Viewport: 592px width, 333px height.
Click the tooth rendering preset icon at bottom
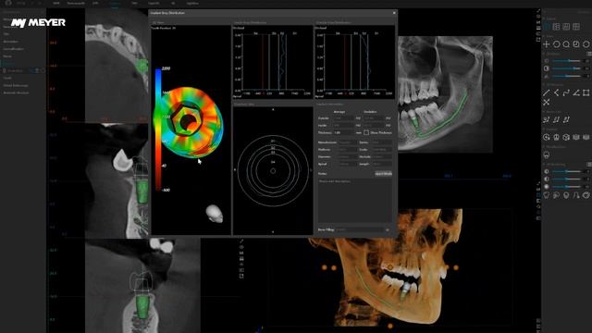point(547,195)
